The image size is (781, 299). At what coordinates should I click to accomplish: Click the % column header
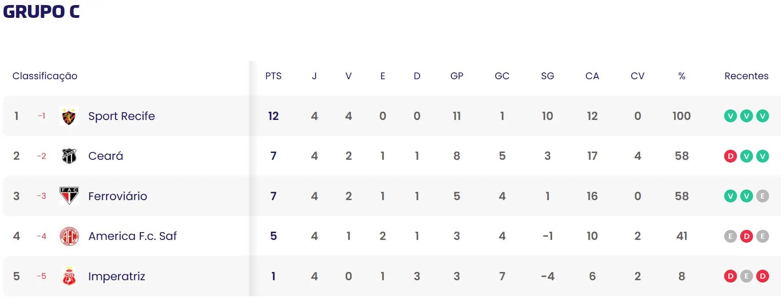click(x=681, y=76)
